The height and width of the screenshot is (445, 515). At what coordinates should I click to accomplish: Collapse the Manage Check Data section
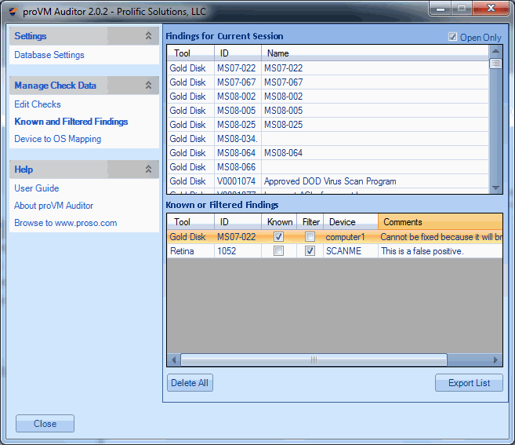pos(148,86)
